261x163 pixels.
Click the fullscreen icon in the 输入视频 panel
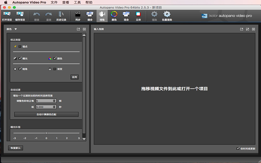coord(248,29)
